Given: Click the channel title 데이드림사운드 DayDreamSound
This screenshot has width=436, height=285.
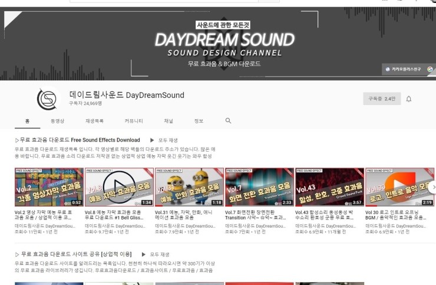Looking at the screenshot, I should click(127, 95).
